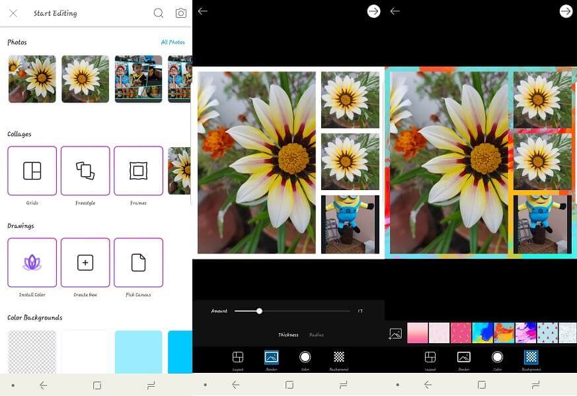
Task: Apply the hot pink patterned background swatch
Action: 461,333
